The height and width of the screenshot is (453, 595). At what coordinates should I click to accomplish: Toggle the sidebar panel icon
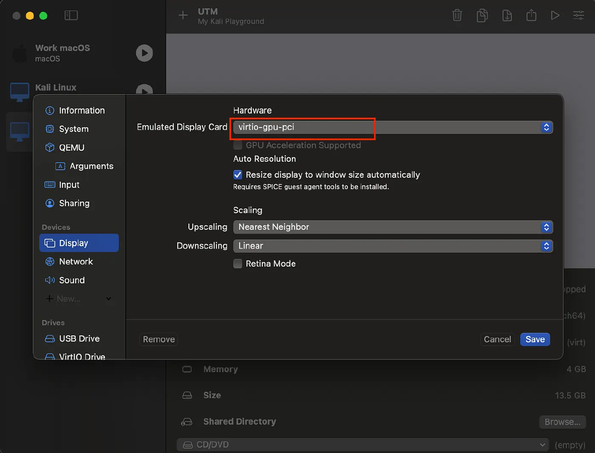pyautogui.click(x=71, y=15)
